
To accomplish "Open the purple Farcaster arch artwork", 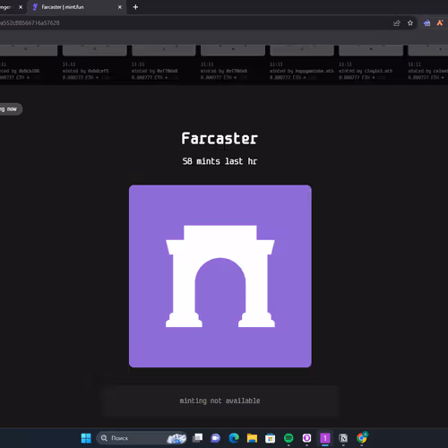I will tap(220, 276).
